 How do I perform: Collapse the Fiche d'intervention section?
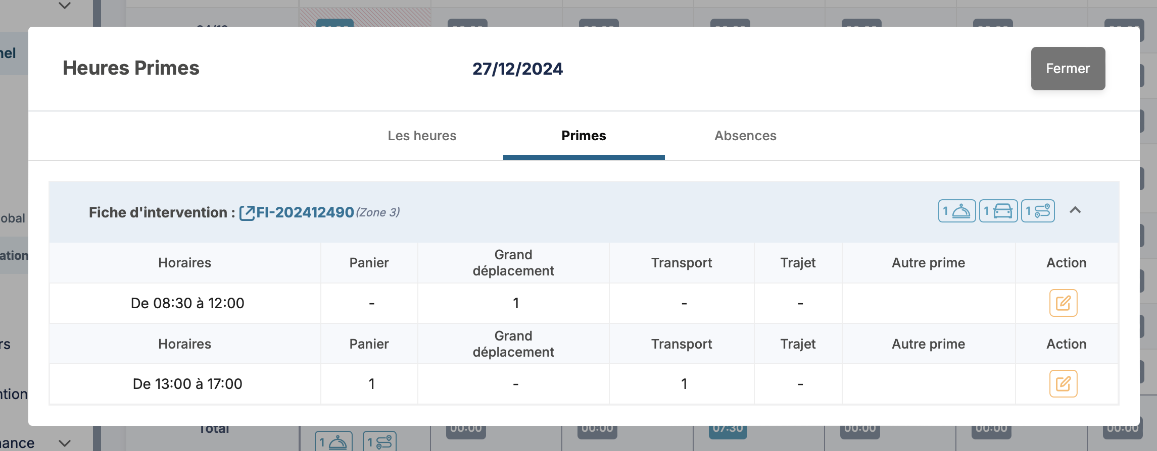click(x=1075, y=210)
